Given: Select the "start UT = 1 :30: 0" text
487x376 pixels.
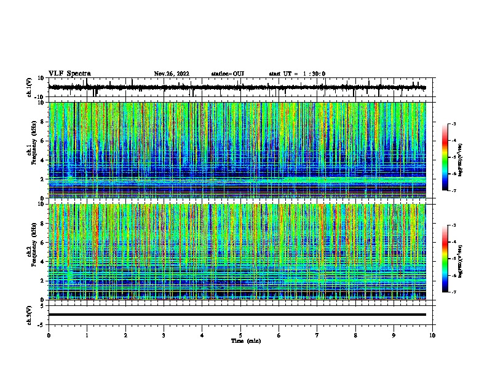Looking at the screenshot, I should coord(297,74).
